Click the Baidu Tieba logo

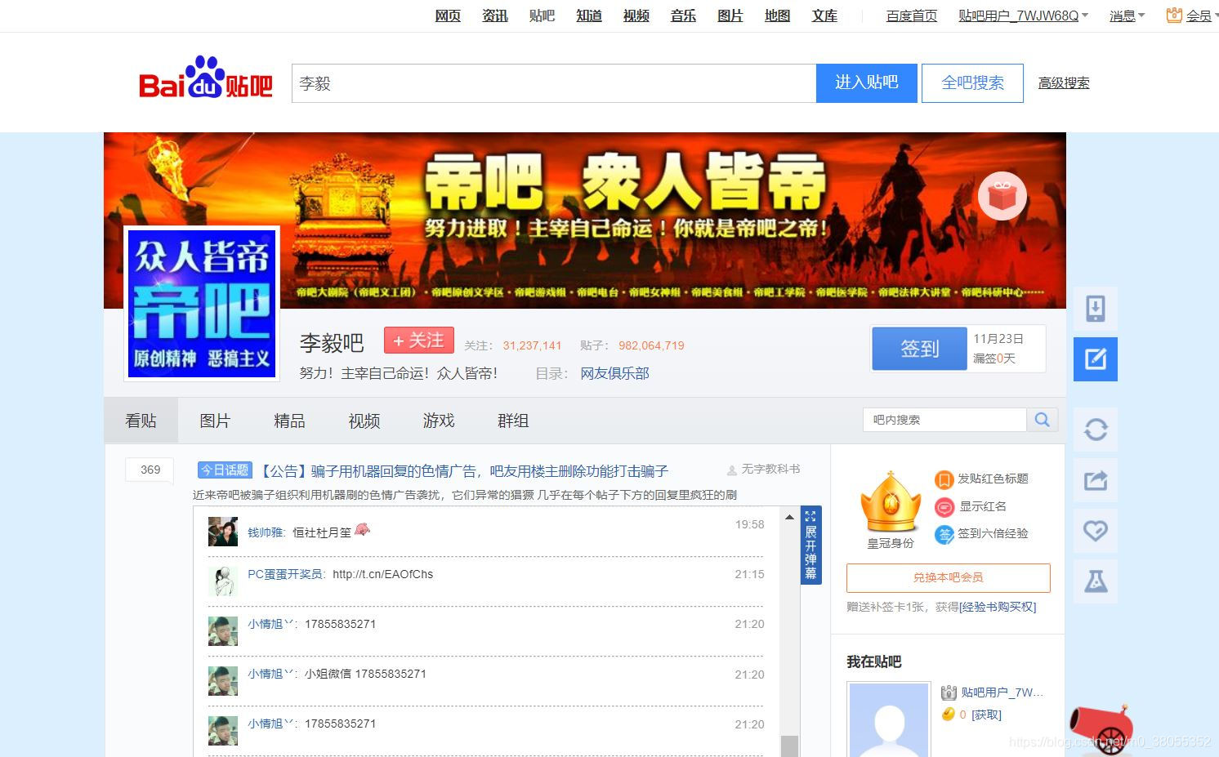point(205,78)
